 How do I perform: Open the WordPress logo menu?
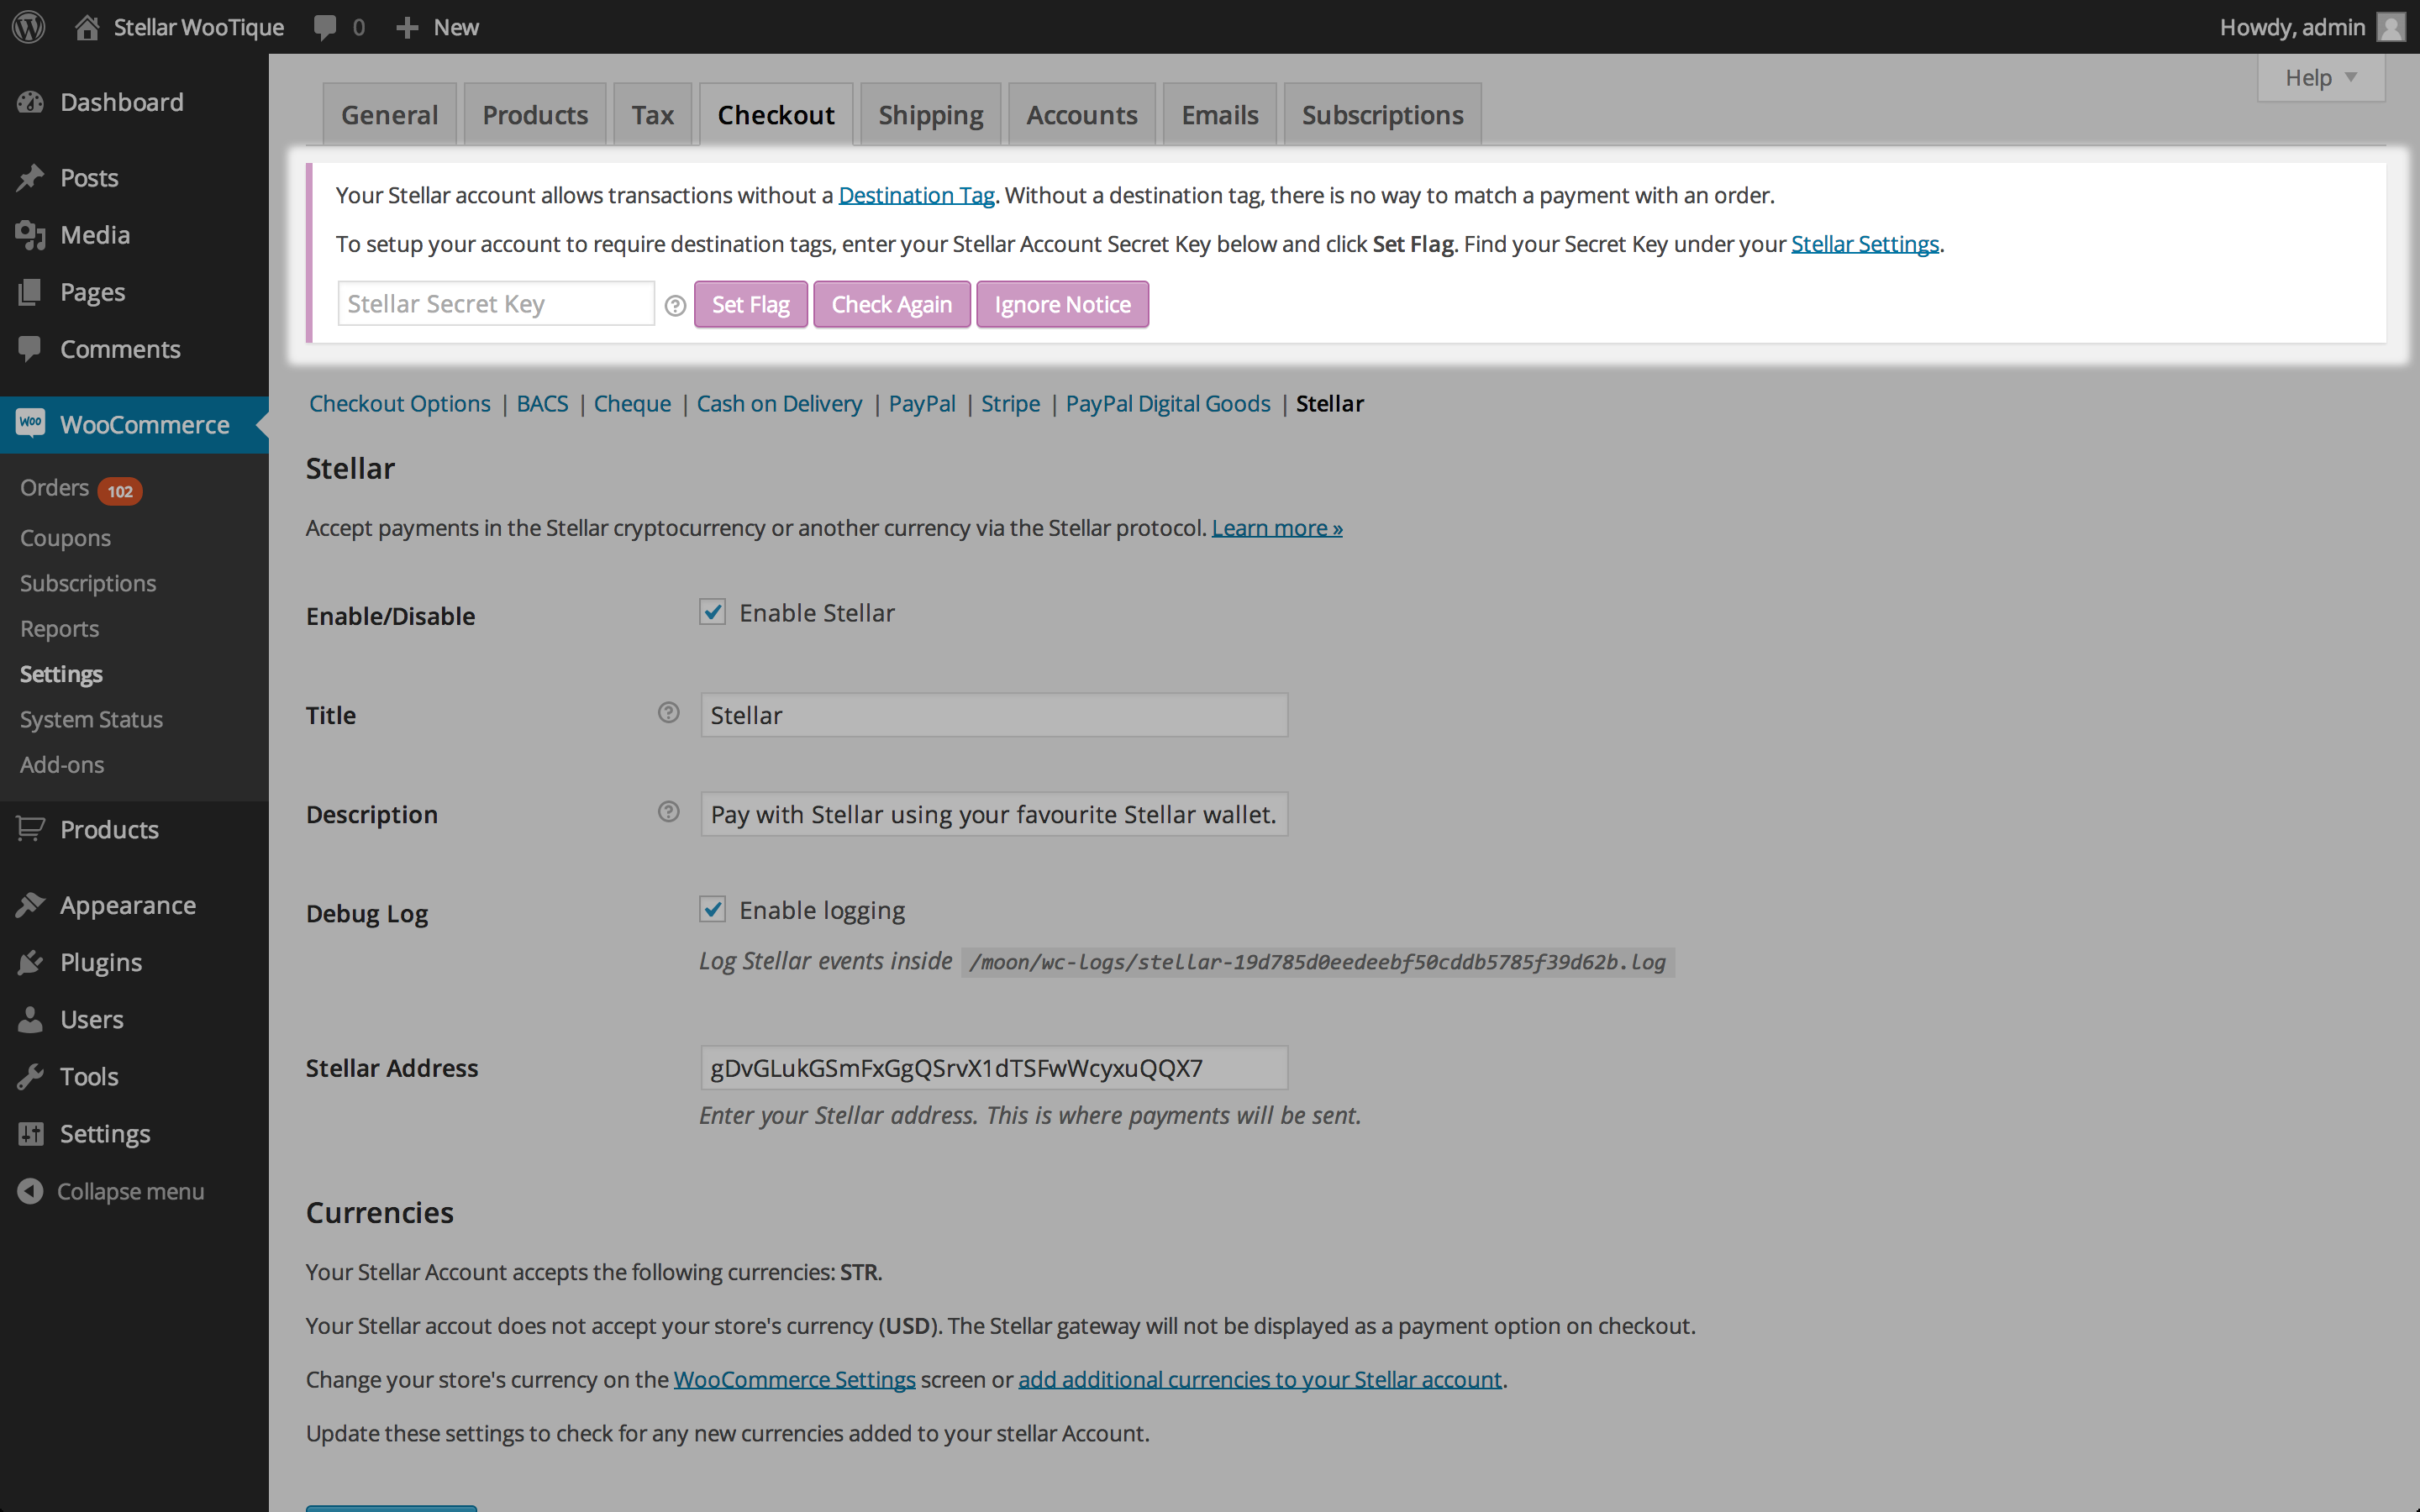point(29,27)
